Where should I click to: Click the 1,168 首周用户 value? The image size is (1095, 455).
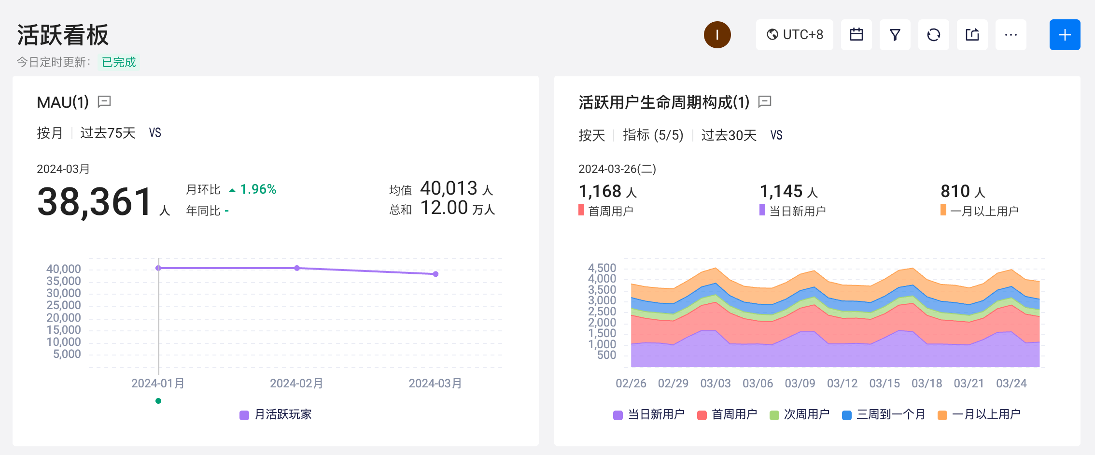(600, 192)
